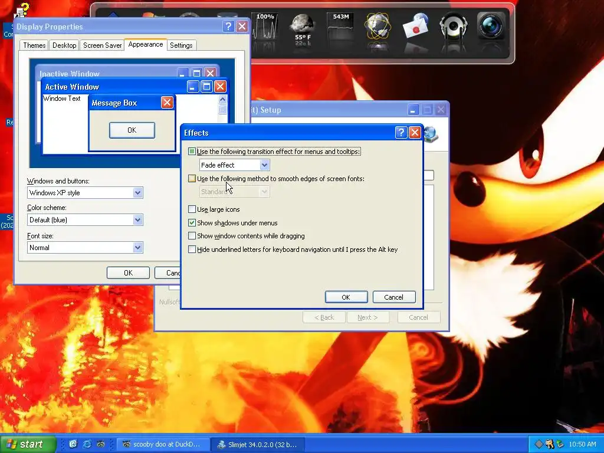Toggle smooth edges of screen fonts checkbox
This screenshot has height=453, width=604.
coord(192,178)
